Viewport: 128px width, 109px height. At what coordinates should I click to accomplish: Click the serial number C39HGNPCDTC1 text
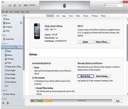pos(61,41)
